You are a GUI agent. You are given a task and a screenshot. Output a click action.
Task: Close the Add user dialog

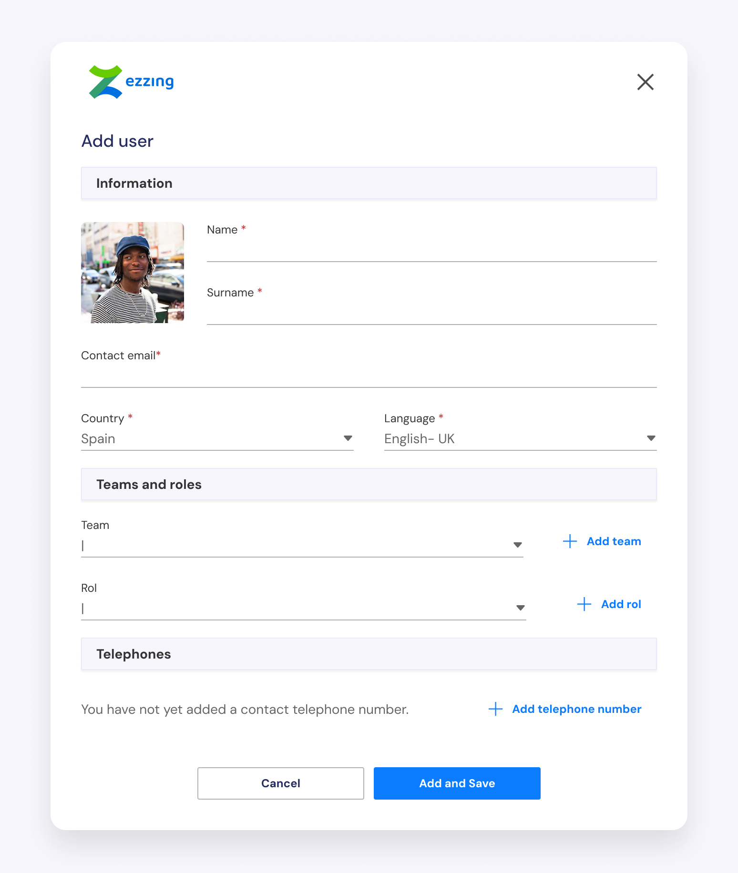click(645, 82)
